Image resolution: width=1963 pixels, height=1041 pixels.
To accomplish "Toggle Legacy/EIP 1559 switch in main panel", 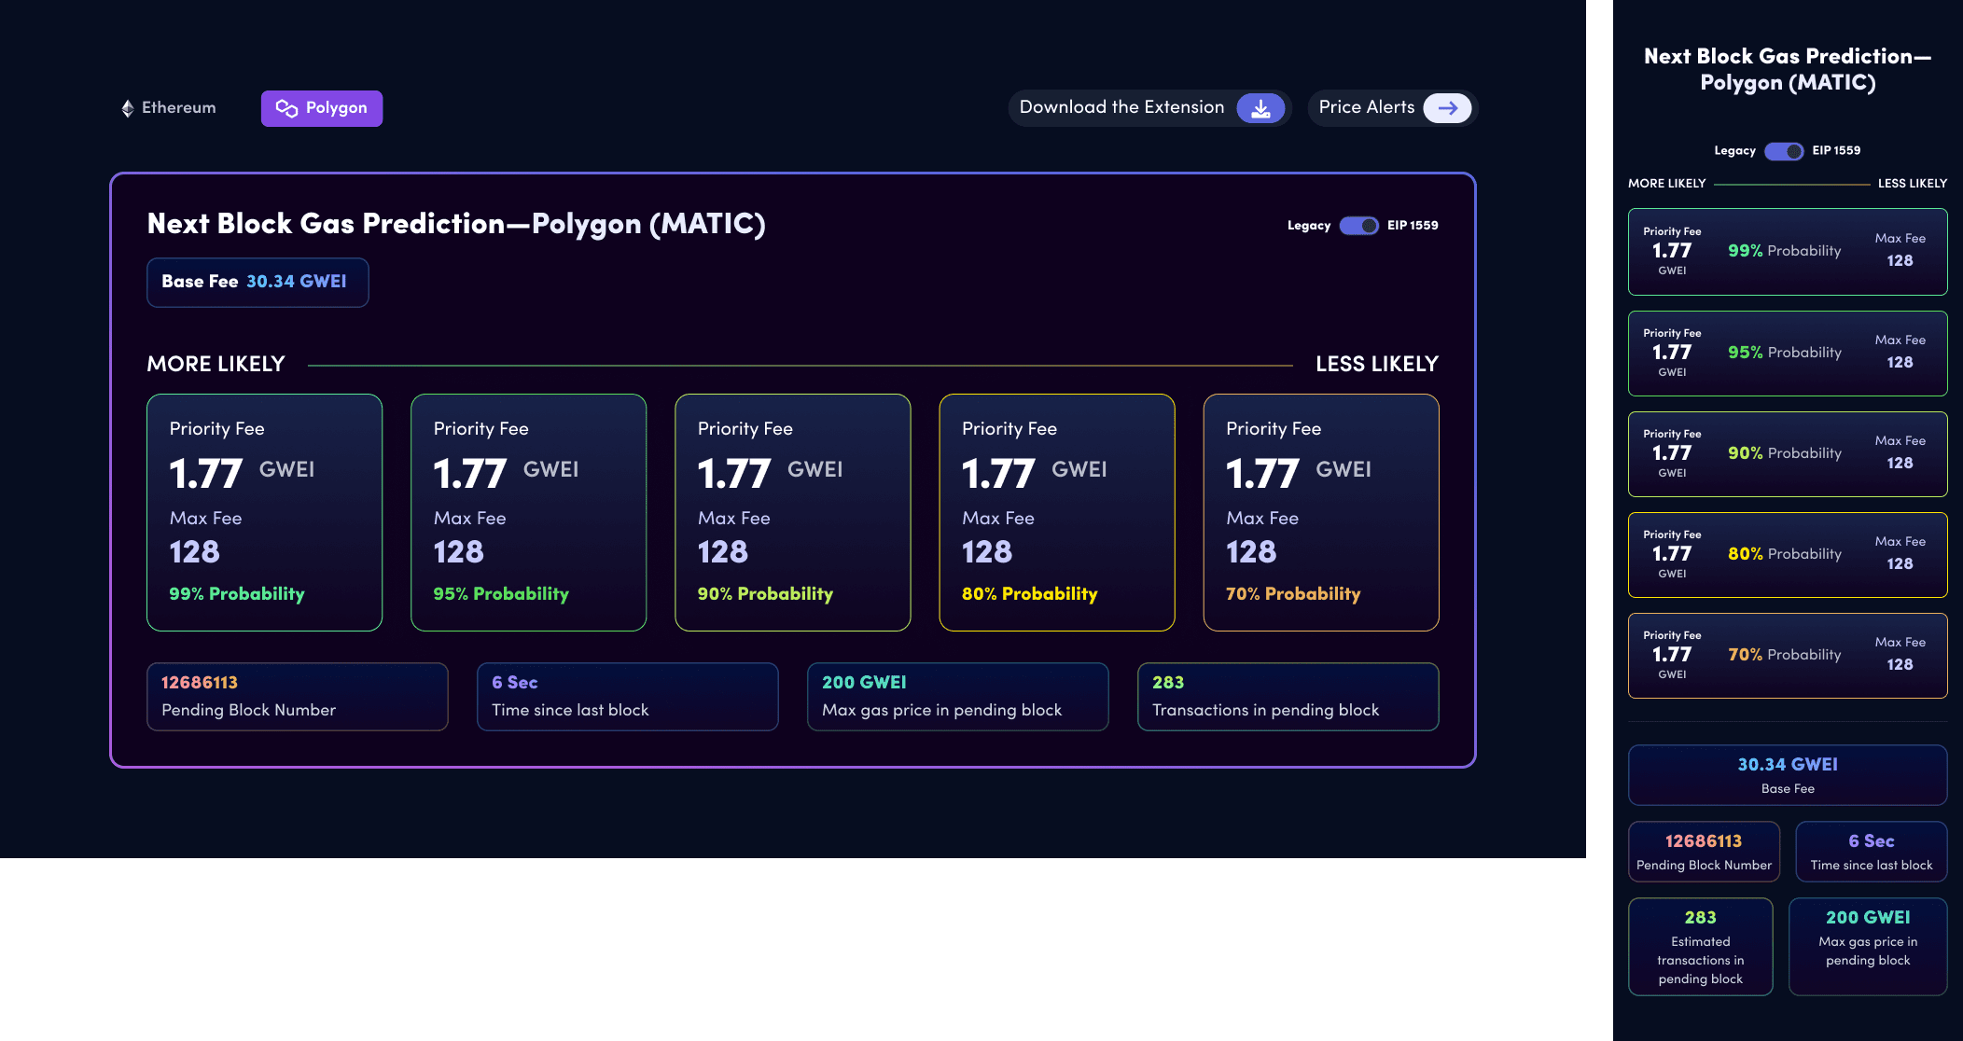I will [x=1358, y=226].
